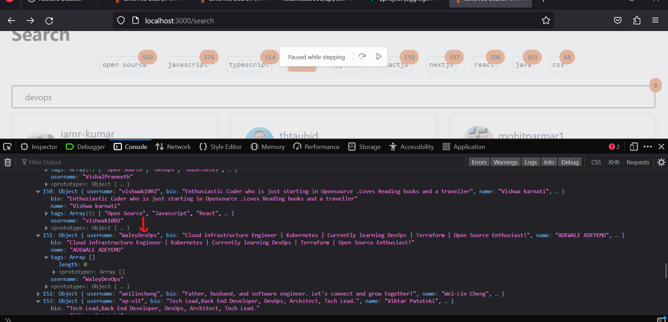Open console settings gear
The height and width of the screenshot is (322, 668).
click(661, 162)
